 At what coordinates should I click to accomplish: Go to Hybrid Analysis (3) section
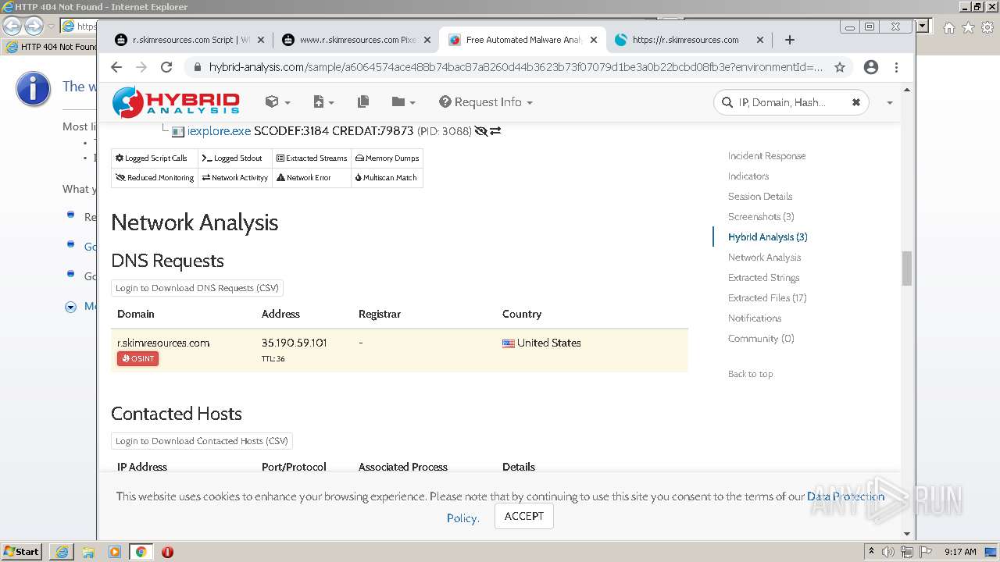point(767,237)
